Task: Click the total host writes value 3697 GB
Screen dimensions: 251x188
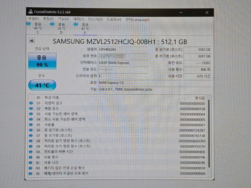Action: 197,56
